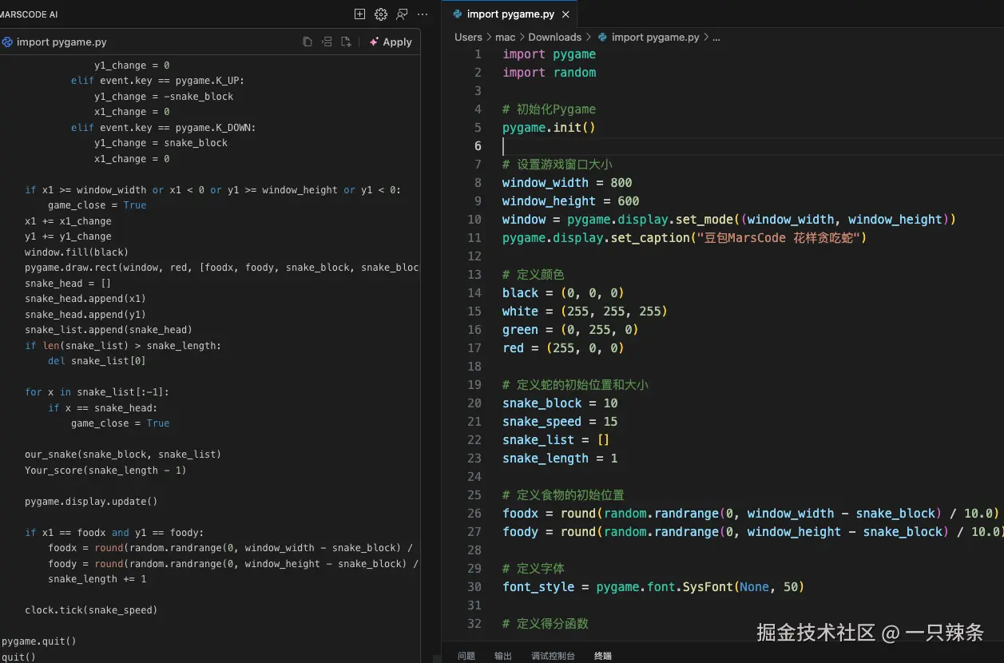Click the insert into new file icon

[x=346, y=42]
